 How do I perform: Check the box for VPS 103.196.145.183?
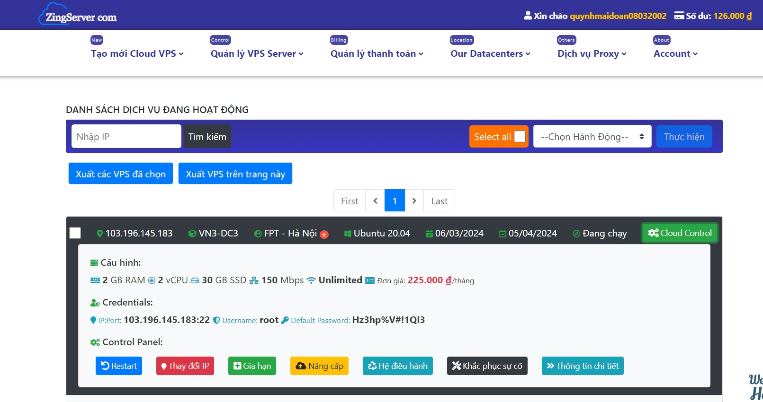75,233
